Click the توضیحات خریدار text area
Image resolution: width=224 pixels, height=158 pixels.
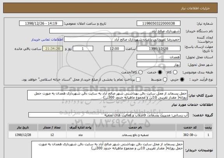pyautogui.click(x=107, y=149)
